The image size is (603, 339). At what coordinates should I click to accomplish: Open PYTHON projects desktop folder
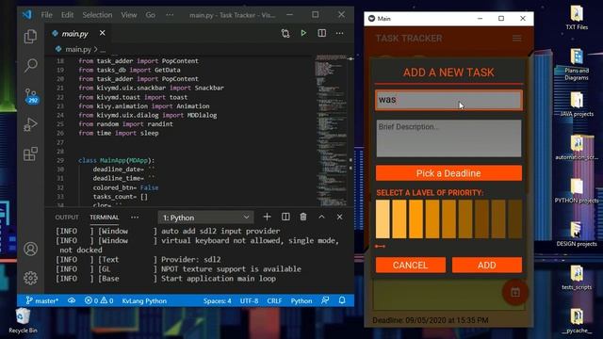click(577, 190)
